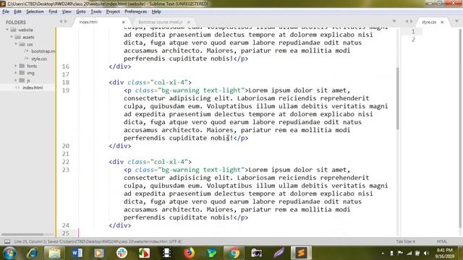
Task: Collapse the website folder
Action: (x=7, y=30)
